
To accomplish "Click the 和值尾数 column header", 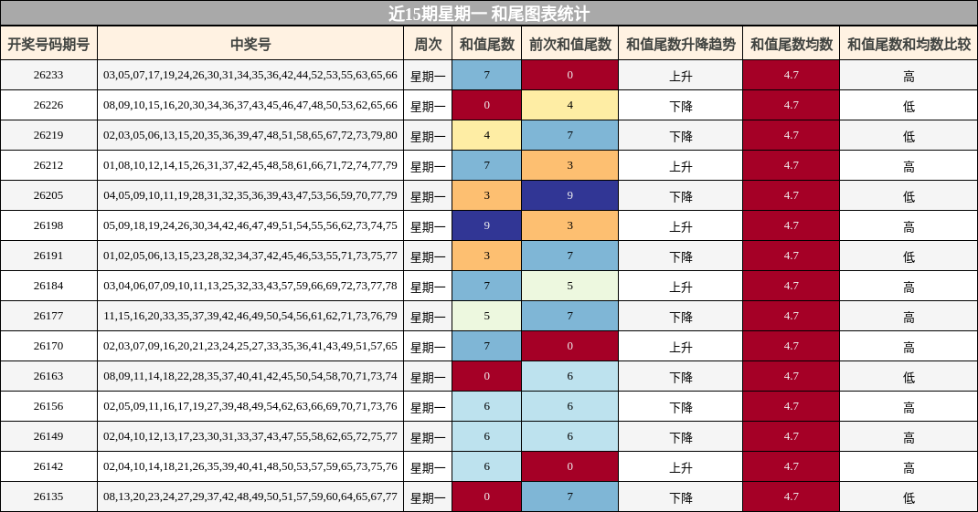I will [x=486, y=44].
